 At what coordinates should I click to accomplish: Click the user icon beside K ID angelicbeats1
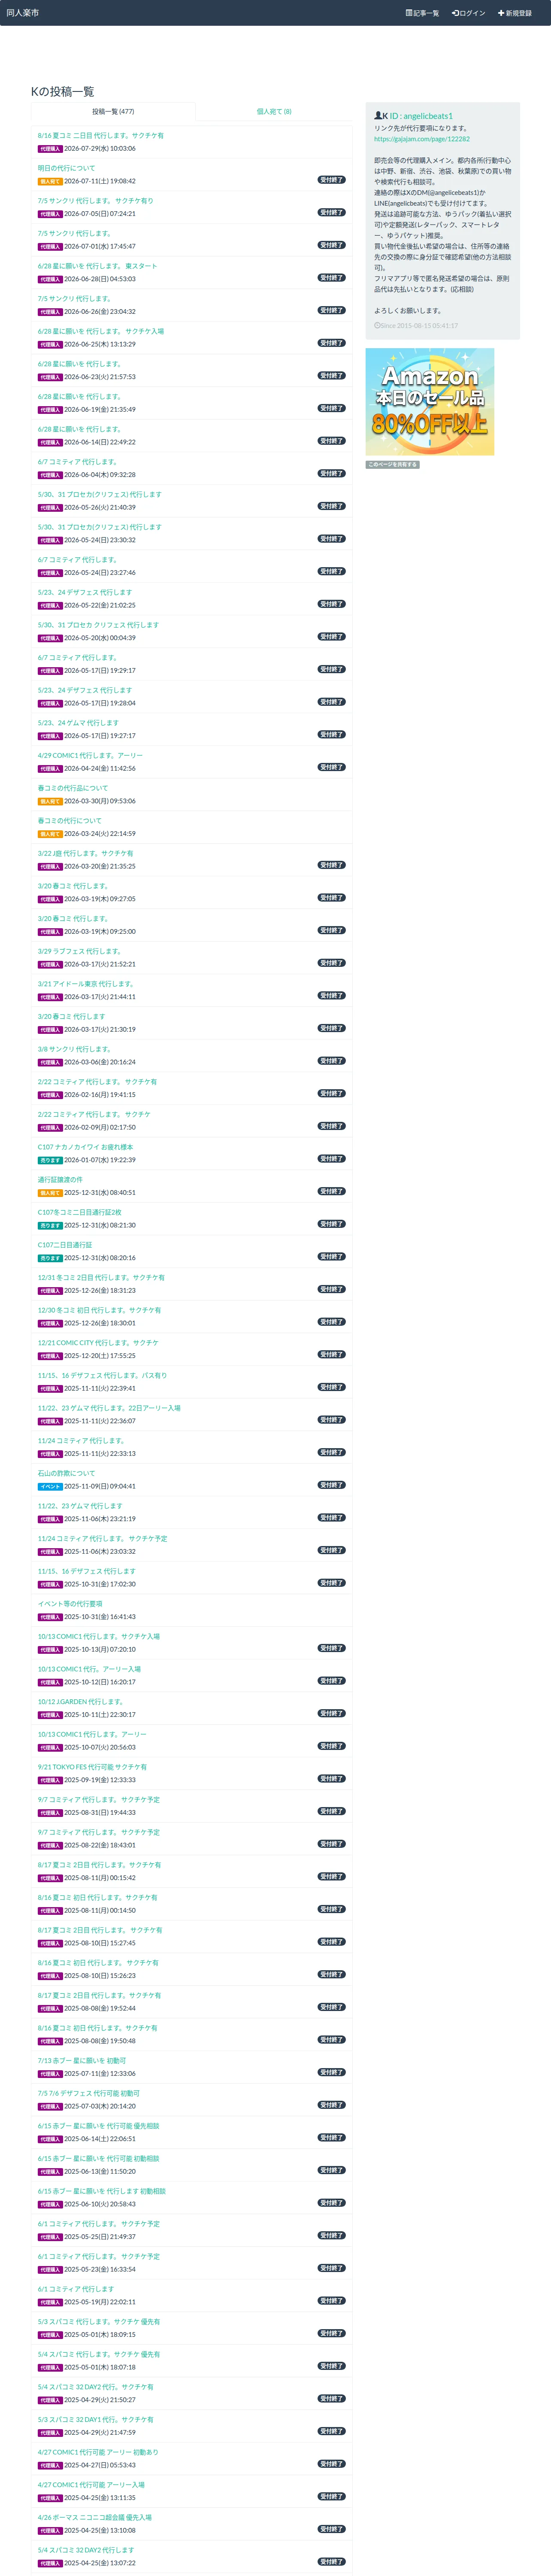coord(378,116)
